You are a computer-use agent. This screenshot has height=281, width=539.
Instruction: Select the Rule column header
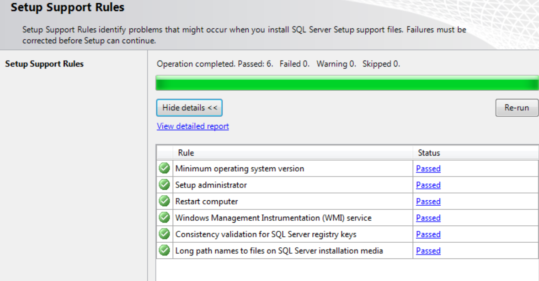point(293,153)
